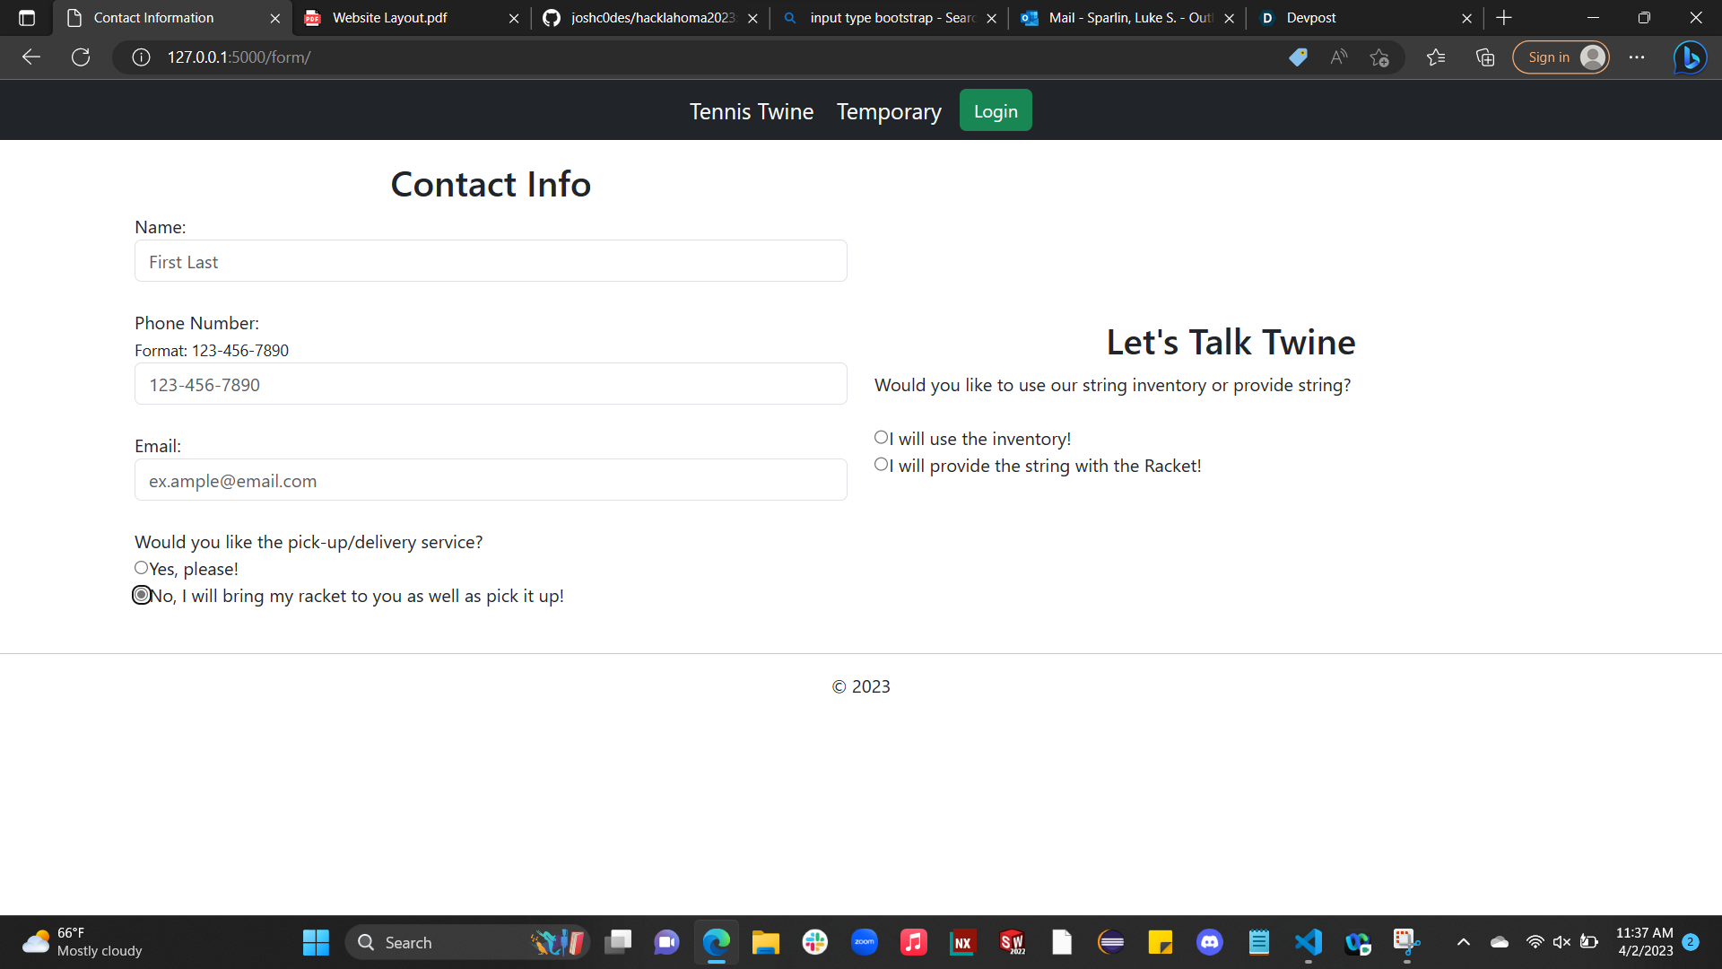Open Favorites list icon
The width and height of the screenshot is (1722, 969).
click(x=1436, y=57)
